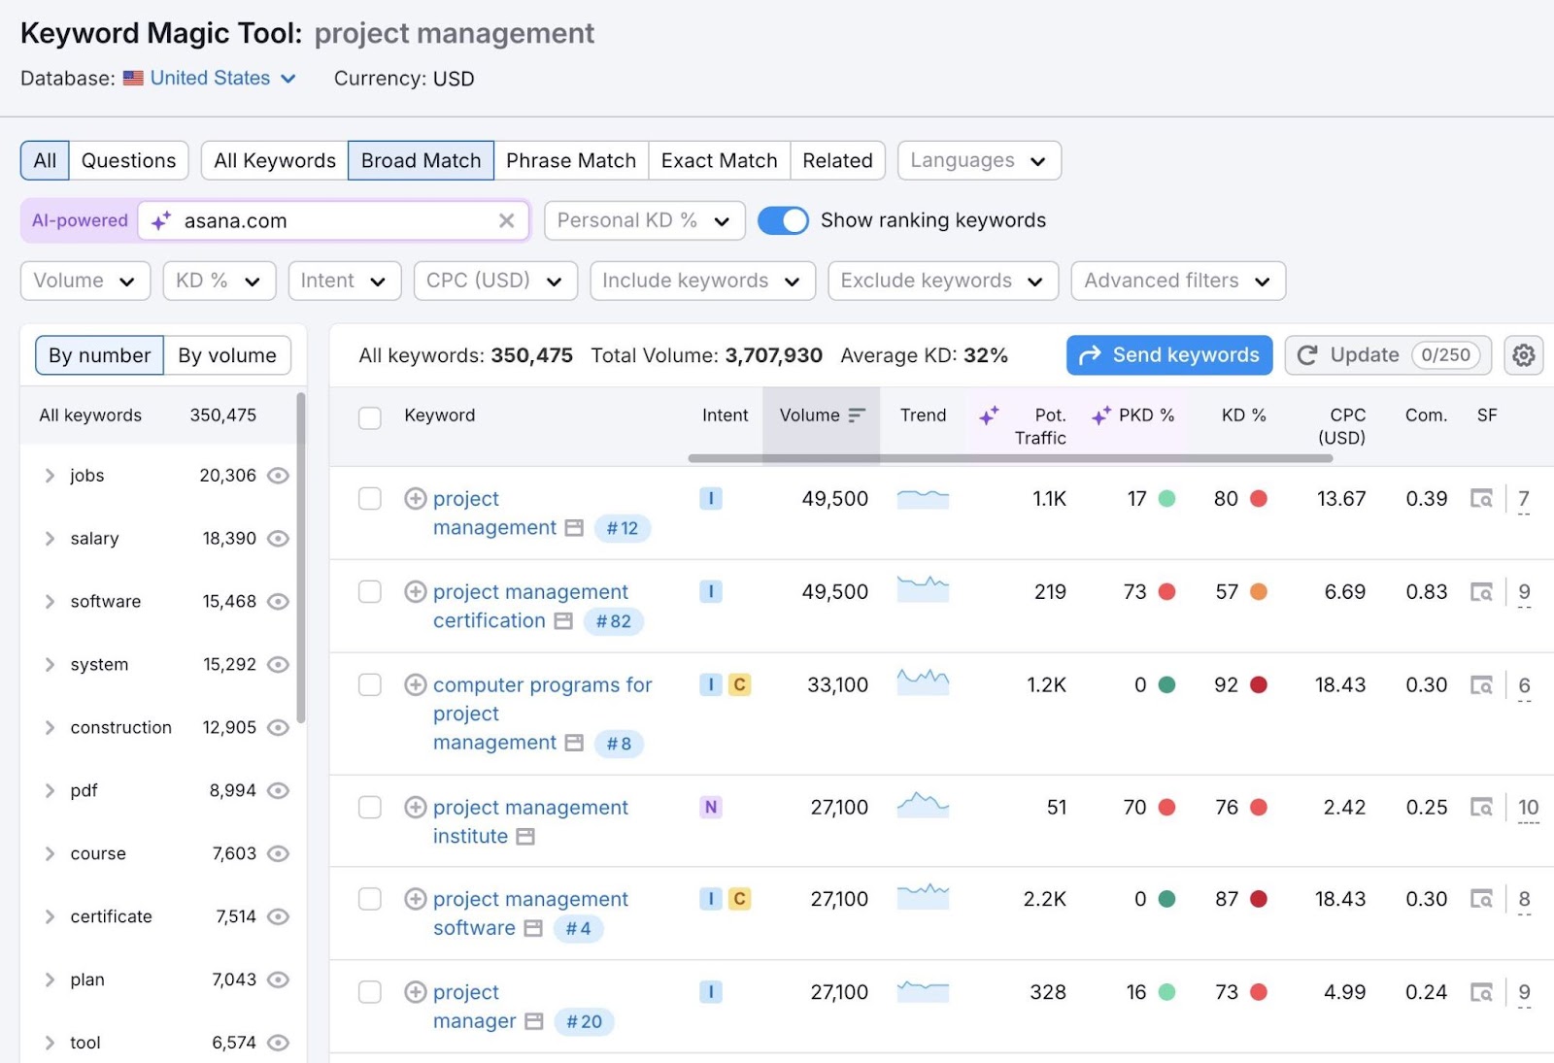
Task: Click the settings gear icon beside Update
Action: pos(1523,355)
